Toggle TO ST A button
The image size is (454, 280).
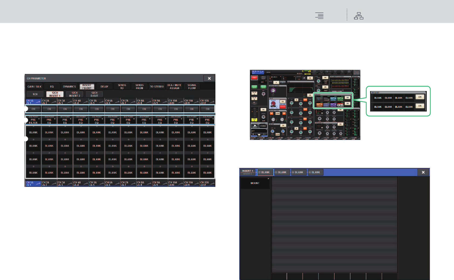click(254, 93)
